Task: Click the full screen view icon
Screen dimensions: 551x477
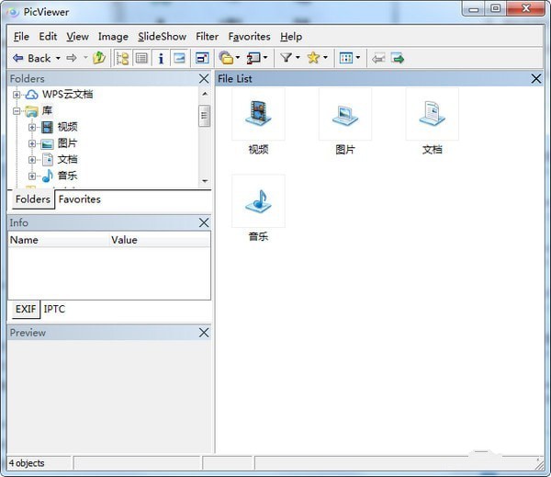Action: click(x=202, y=58)
